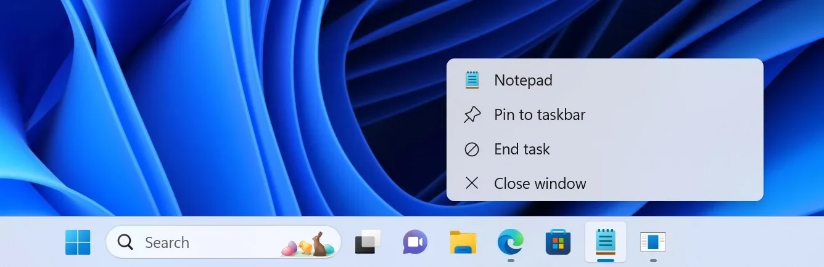Select Pin to taskbar option
The height and width of the screenshot is (267, 824).
[605, 114]
